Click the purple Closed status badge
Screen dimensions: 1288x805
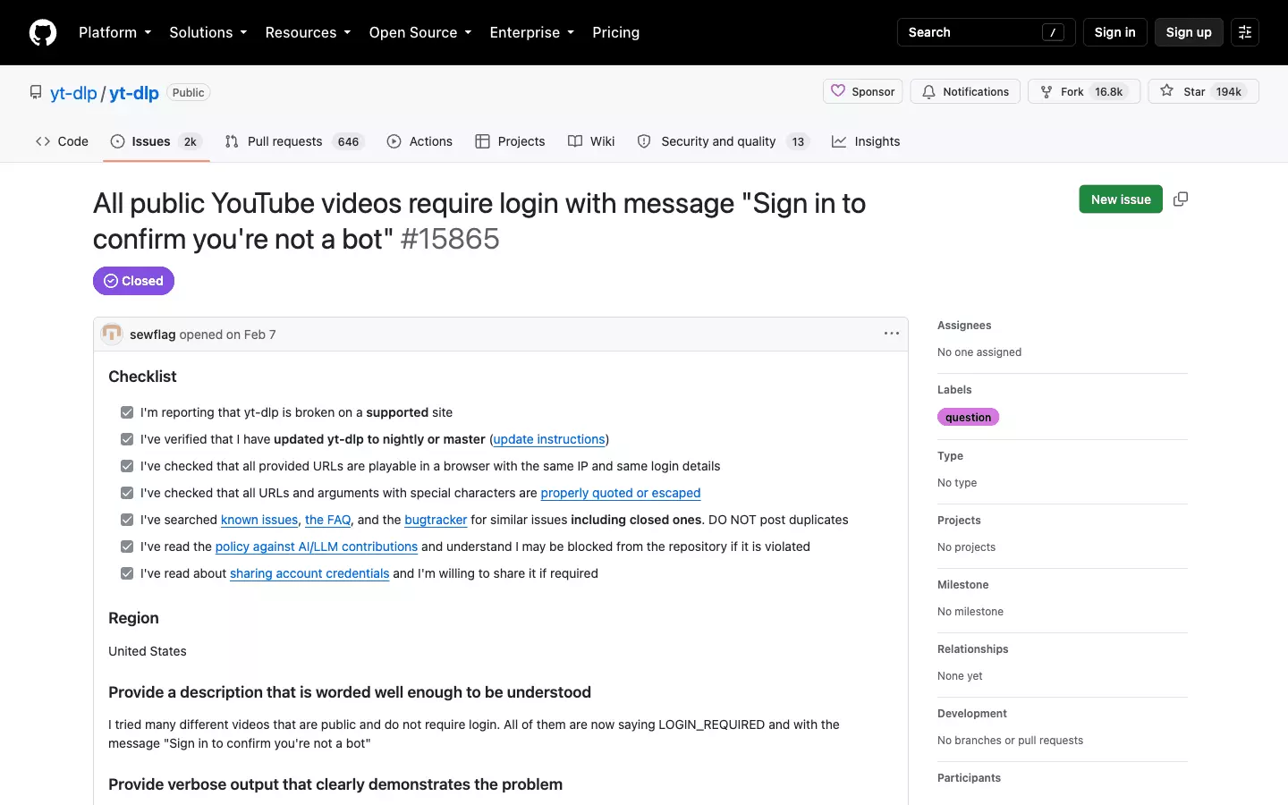tap(133, 281)
